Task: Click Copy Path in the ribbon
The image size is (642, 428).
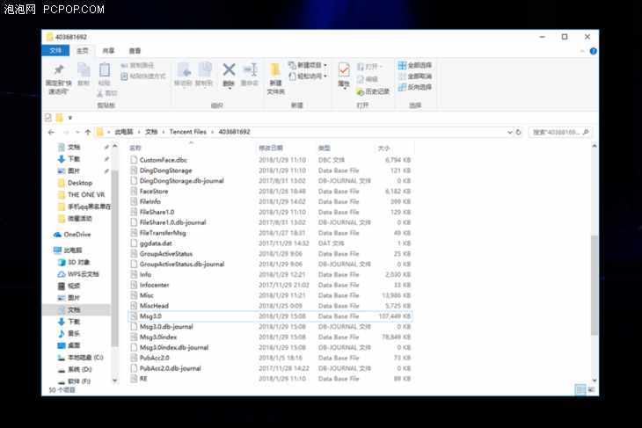Action: pyautogui.click(x=137, y=65)
